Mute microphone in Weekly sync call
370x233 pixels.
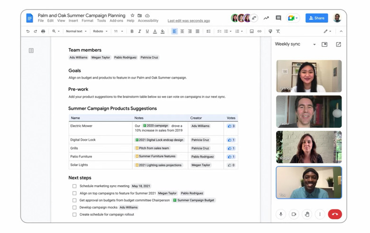[x=280, y=214]
